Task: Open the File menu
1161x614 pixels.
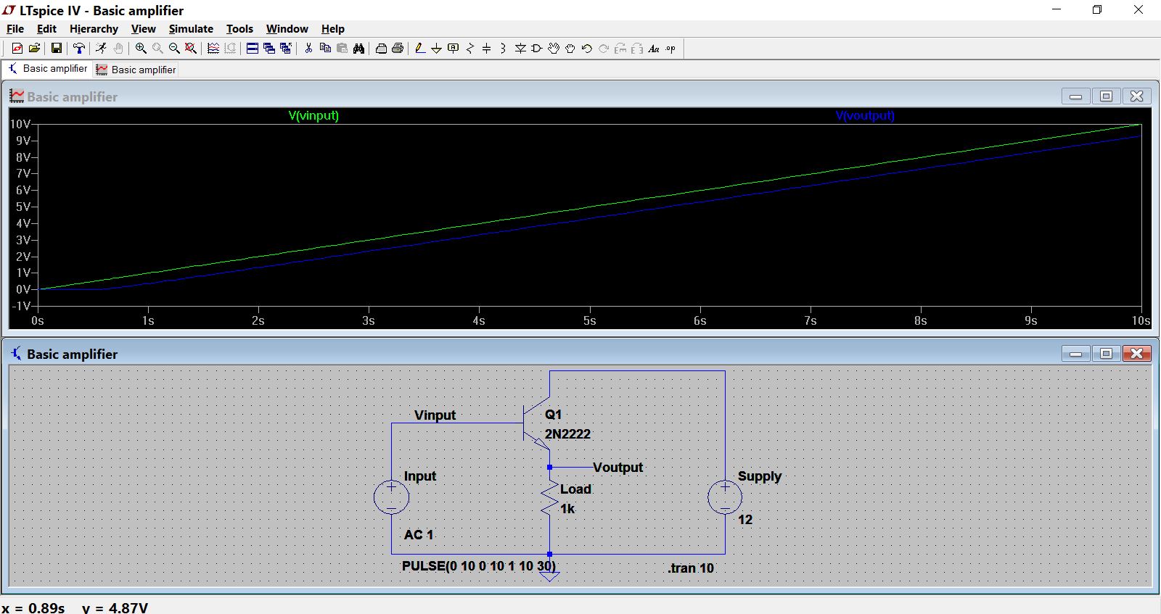Action: click(x=15, y=29)
